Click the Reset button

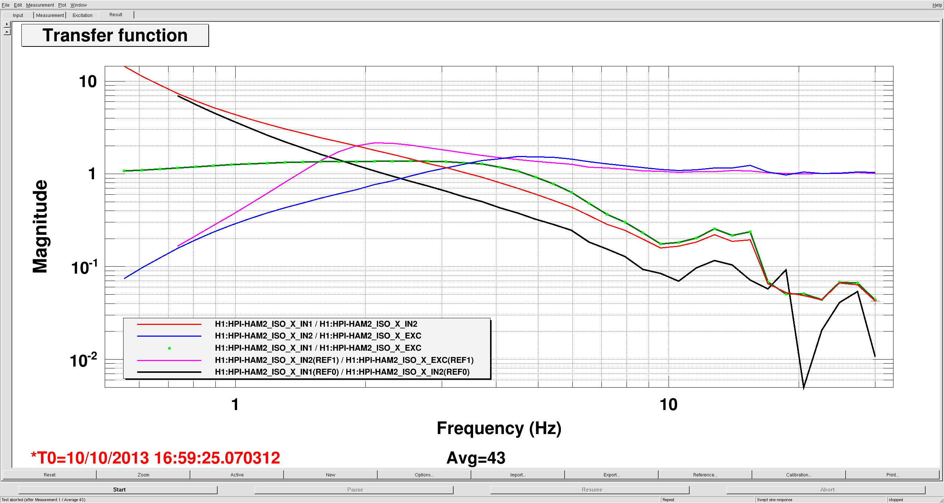[49, 475]
